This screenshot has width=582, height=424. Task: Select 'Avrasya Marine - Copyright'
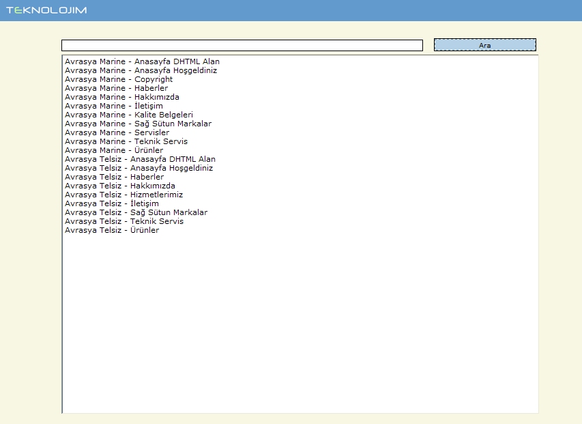pyautogui.click(x=119, y=79)
